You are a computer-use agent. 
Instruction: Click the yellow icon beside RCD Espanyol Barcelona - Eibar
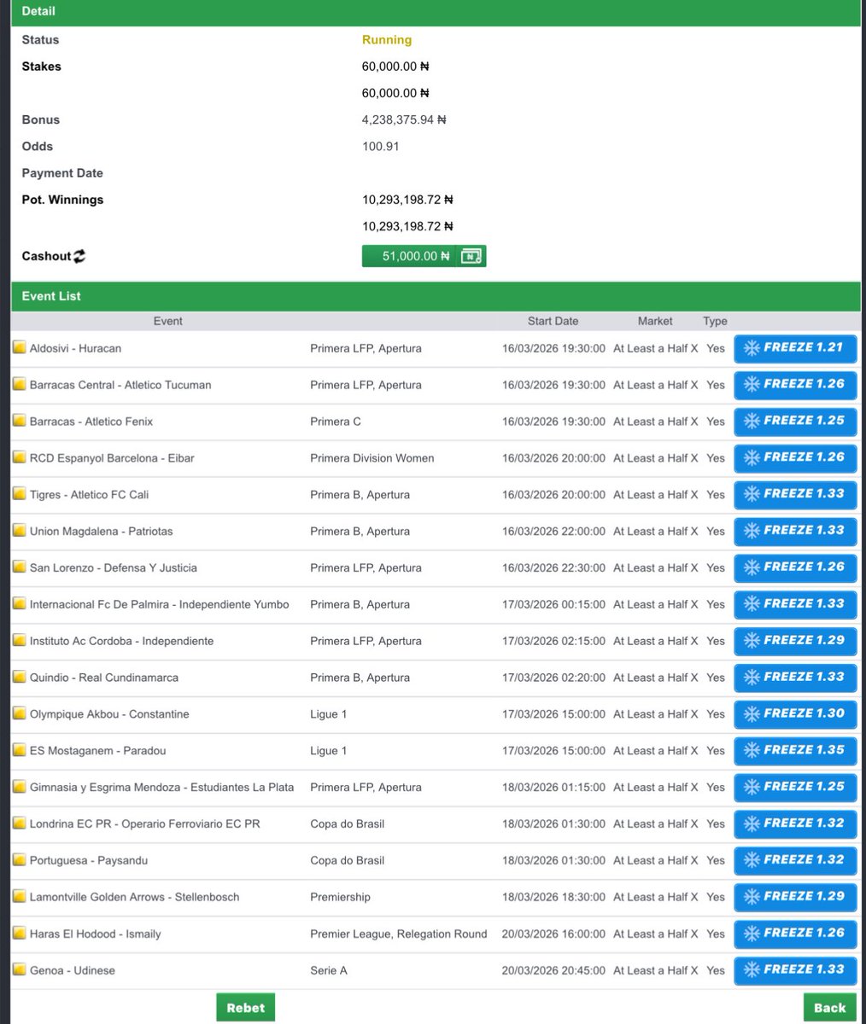coord(20,458)
